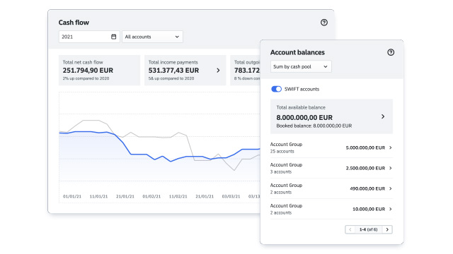
Task: Open chevron of 2.500.000,00 EUR account group
Action: [x=391, y=168]
